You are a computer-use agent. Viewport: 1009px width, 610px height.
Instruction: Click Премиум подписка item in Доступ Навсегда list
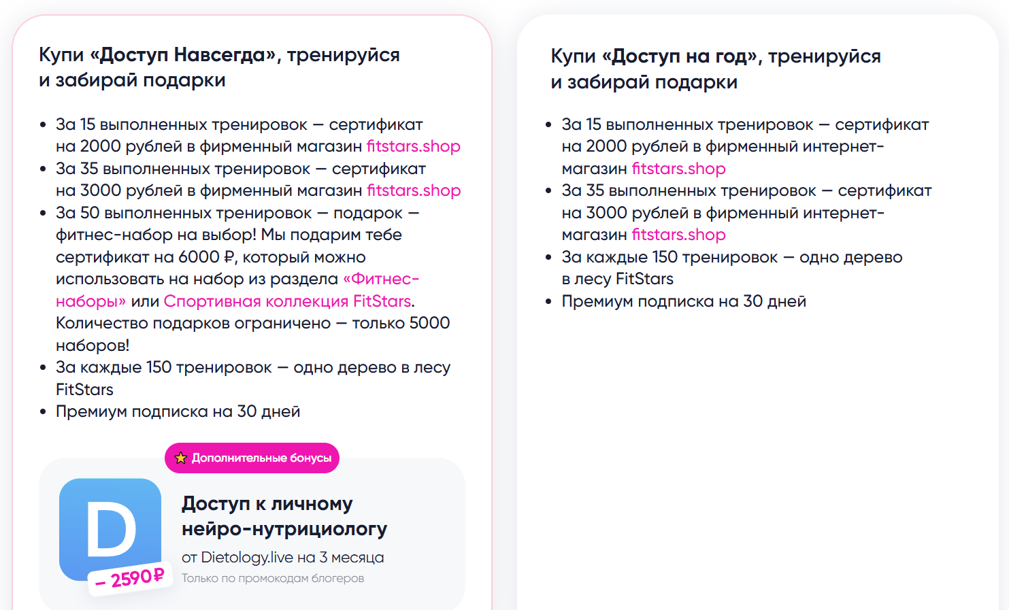click(x=178, y=411)
